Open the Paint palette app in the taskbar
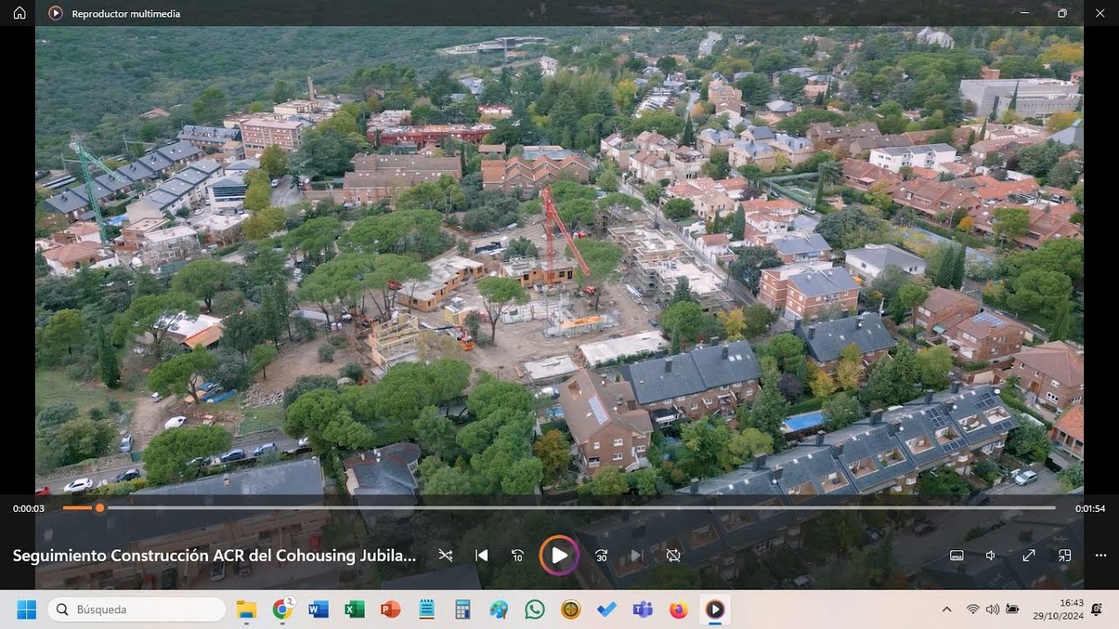This screenshot has width=1119, height=629. click(498, 609)
